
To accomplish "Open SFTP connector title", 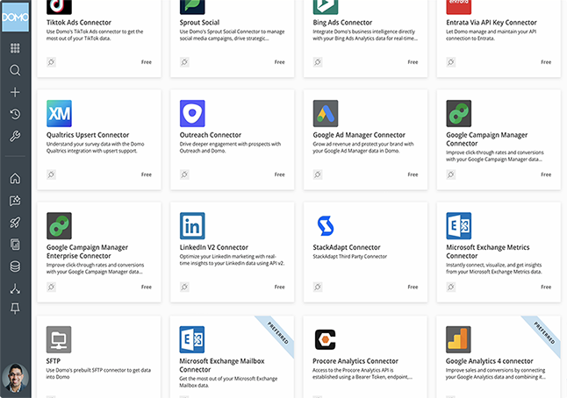I will [54, 361].
